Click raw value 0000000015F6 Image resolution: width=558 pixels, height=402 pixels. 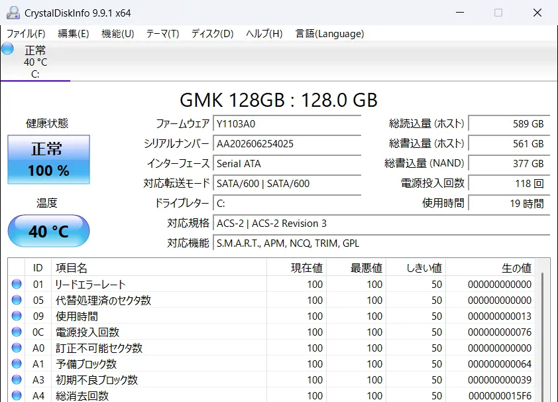tap(500, 395)
